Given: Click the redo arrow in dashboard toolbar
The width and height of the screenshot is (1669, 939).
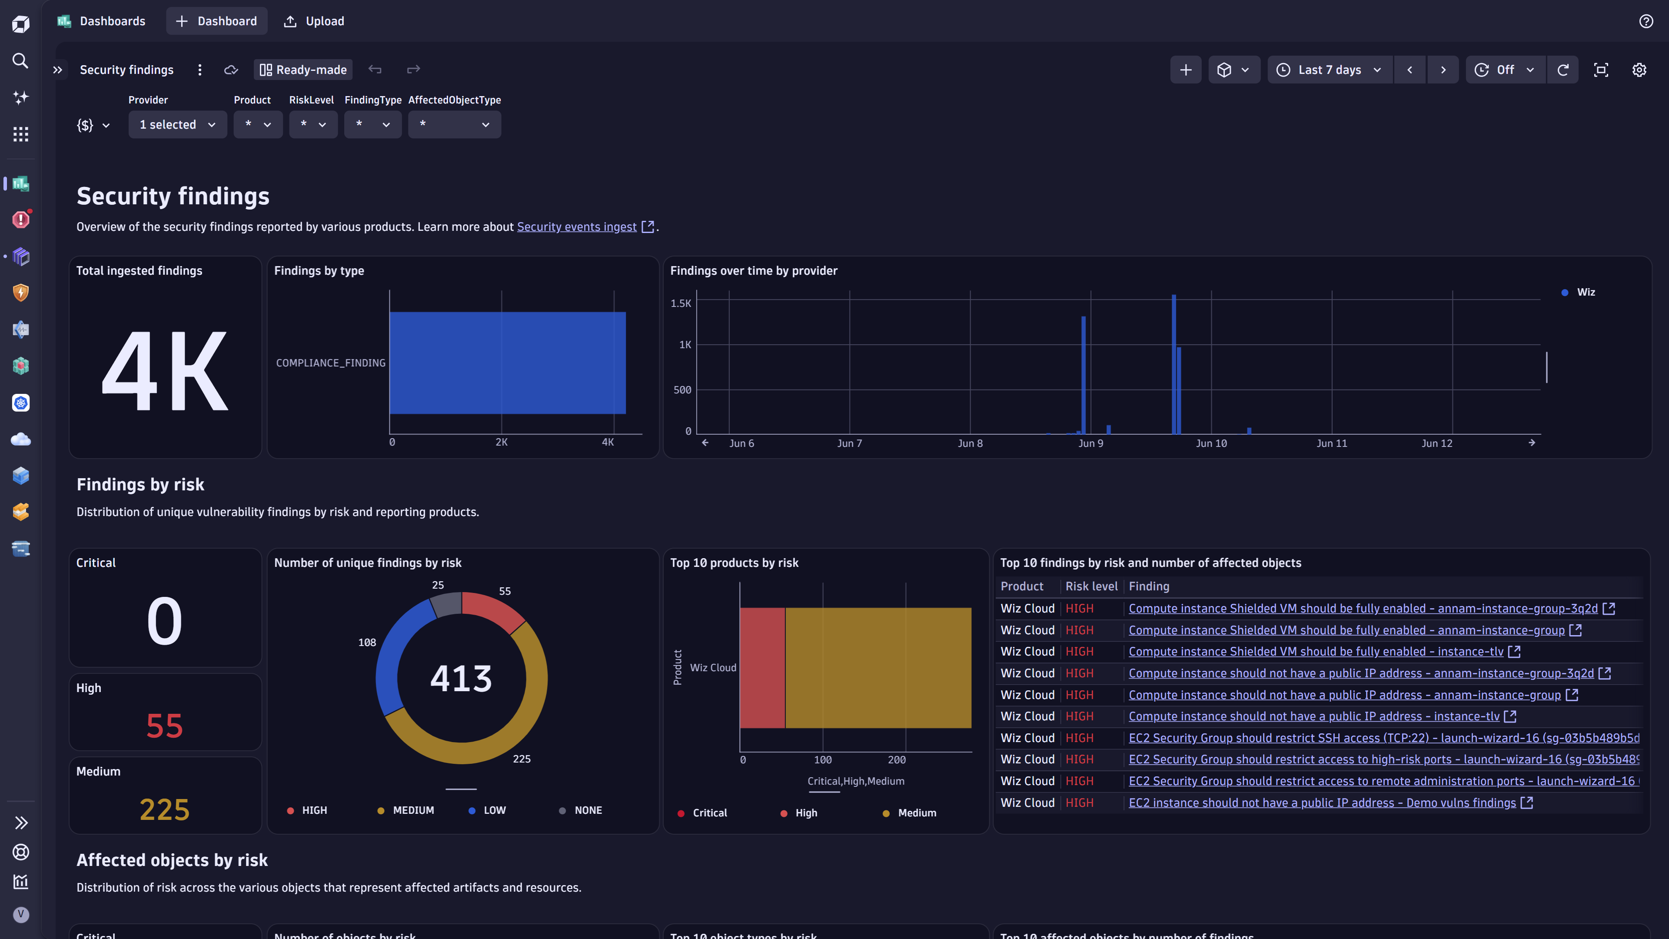Looking at the screenshot, I should 413,70.
